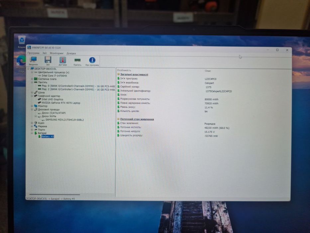This screenshot has height=233, width=310.
Task: Click the manufacturer value Celxpert
Action: tap(209, 83)
